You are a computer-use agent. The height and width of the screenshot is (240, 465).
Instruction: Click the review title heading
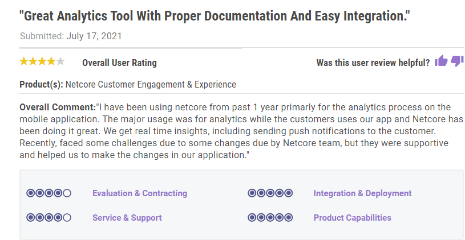pyautogui.click(x=214, y=16)
